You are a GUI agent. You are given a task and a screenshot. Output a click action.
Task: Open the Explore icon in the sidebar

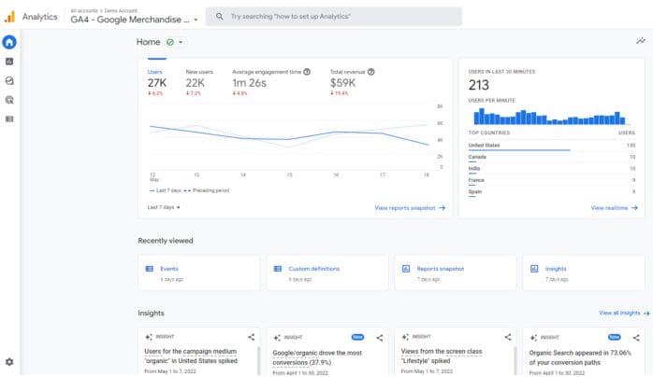tap(9, 80)
